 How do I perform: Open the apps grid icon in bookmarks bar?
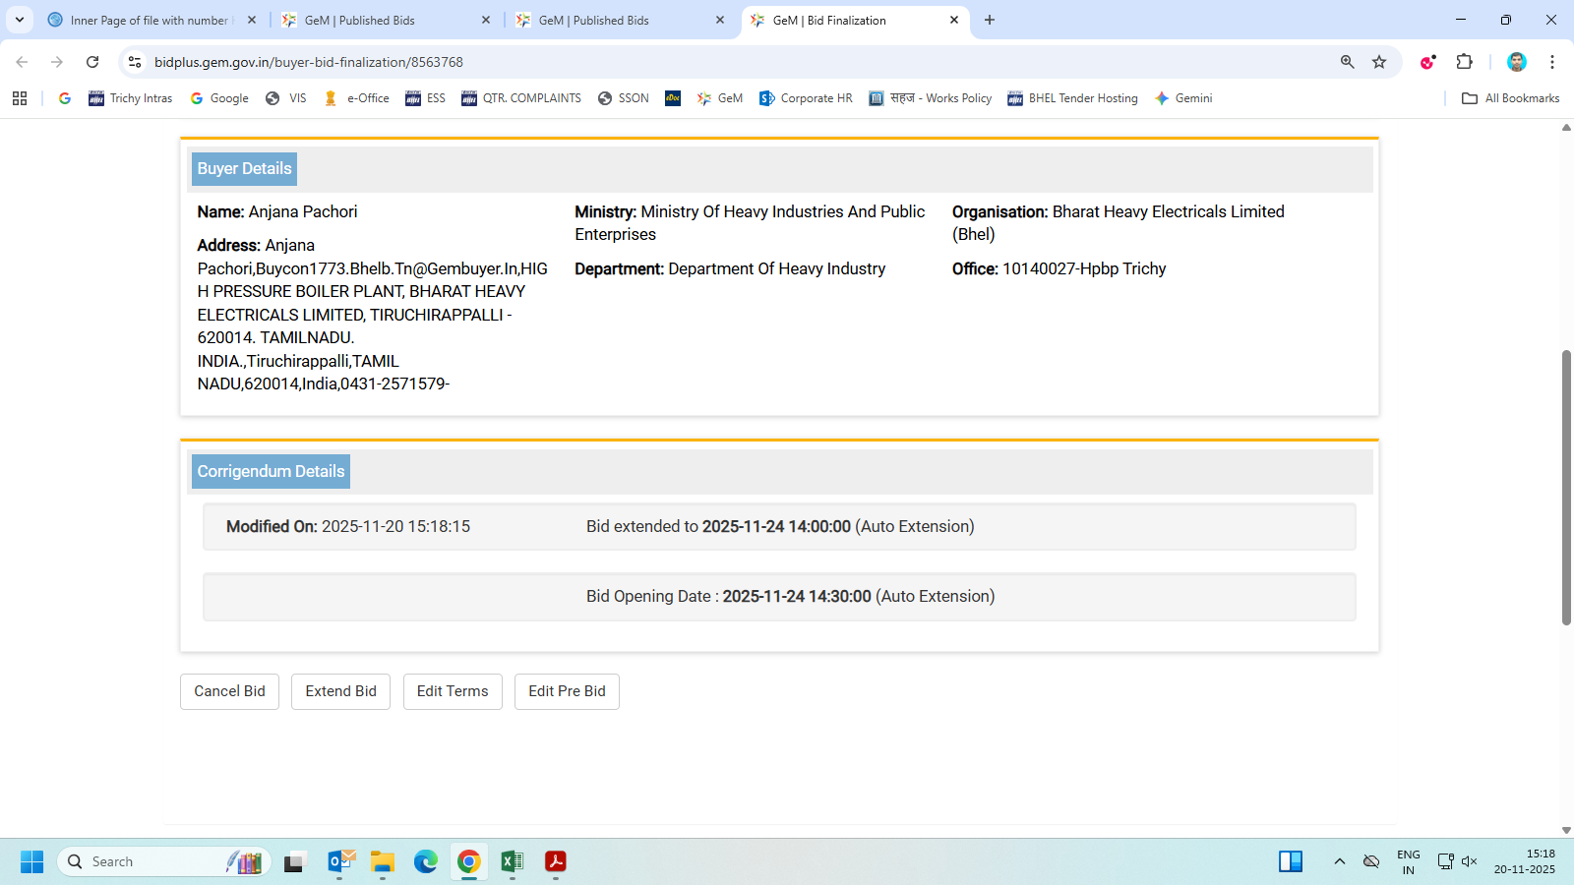coord(20,98)
